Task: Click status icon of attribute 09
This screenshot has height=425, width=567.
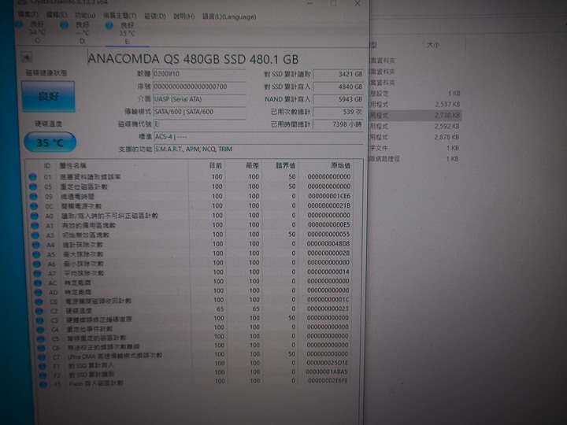Action: [x=34, y=197]
